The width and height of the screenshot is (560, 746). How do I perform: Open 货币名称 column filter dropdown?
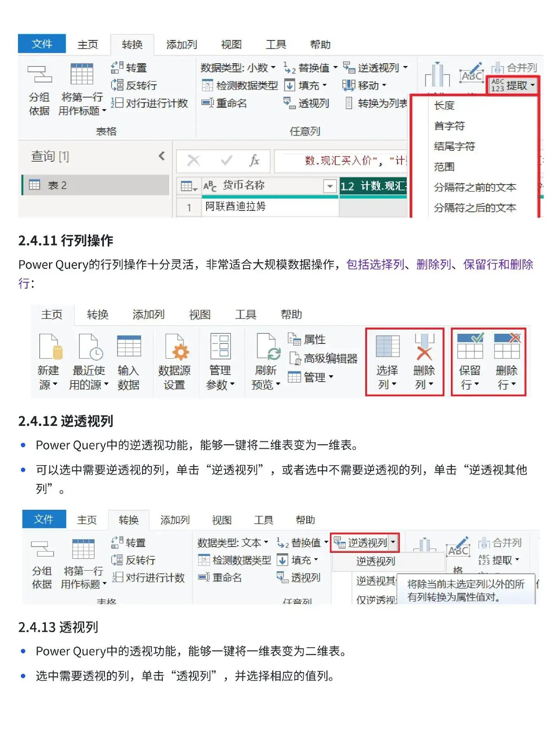[x=330, y=186]
